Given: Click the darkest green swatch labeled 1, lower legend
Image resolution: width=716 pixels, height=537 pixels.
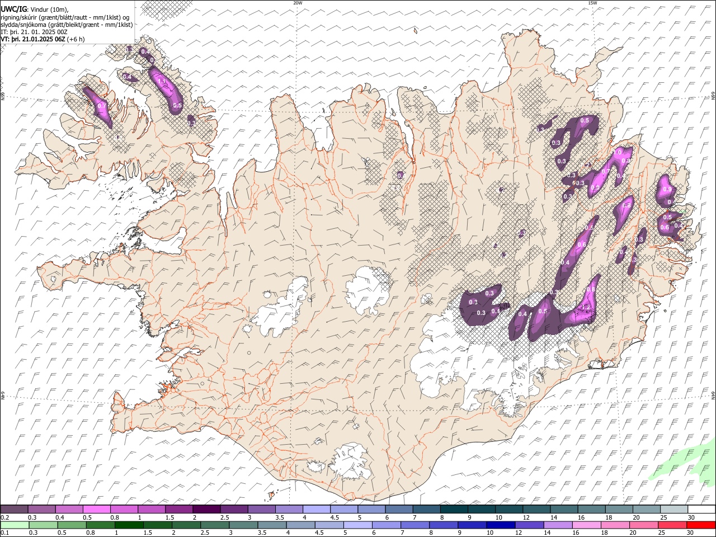Looking at the screenshot, I should [x=129, y=525].
